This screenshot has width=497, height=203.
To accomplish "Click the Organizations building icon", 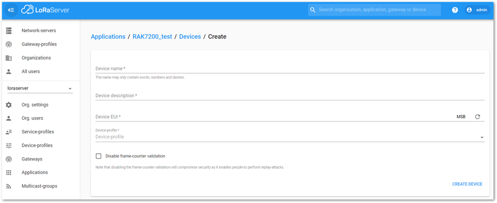I will 9,58.
